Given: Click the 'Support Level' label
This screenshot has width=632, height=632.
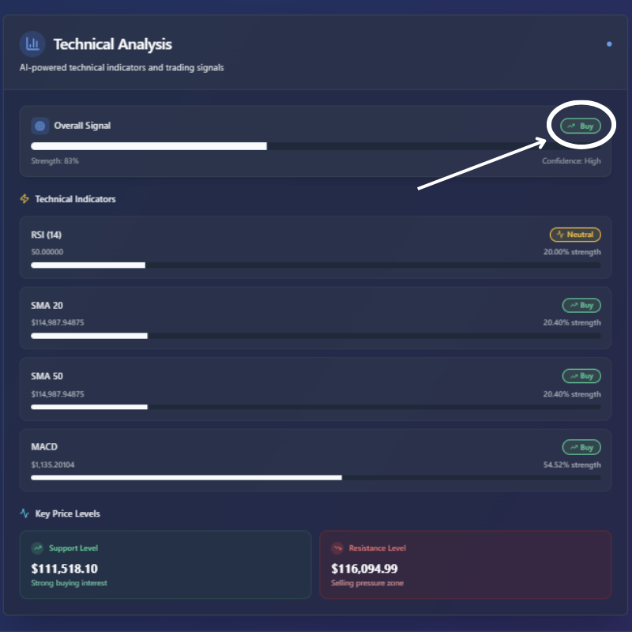Looking at the screenshot, I should coord(73,548).
